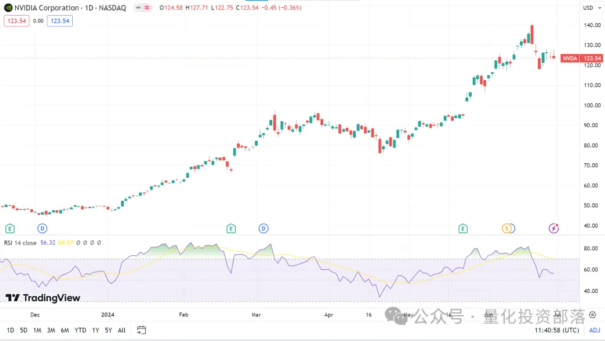Select the 1D time range
Image resolution: width=605 pixels, height=341 pixels.
[11, 330]
